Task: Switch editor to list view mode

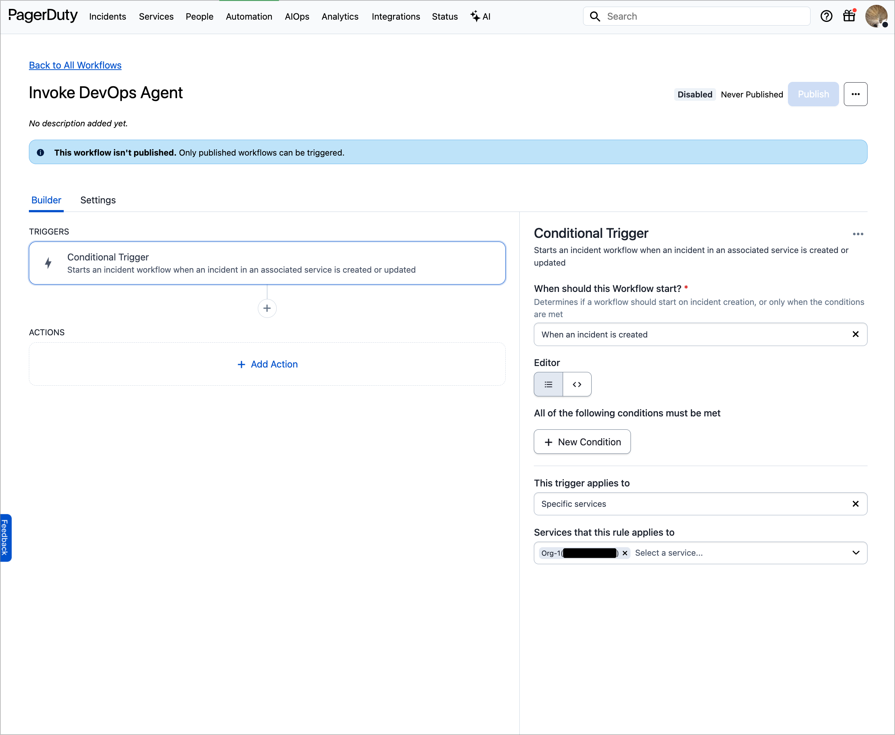Action: click(x=548, y=385)
